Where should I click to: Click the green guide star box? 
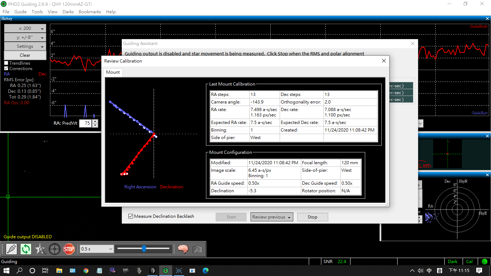click(8, 196)
